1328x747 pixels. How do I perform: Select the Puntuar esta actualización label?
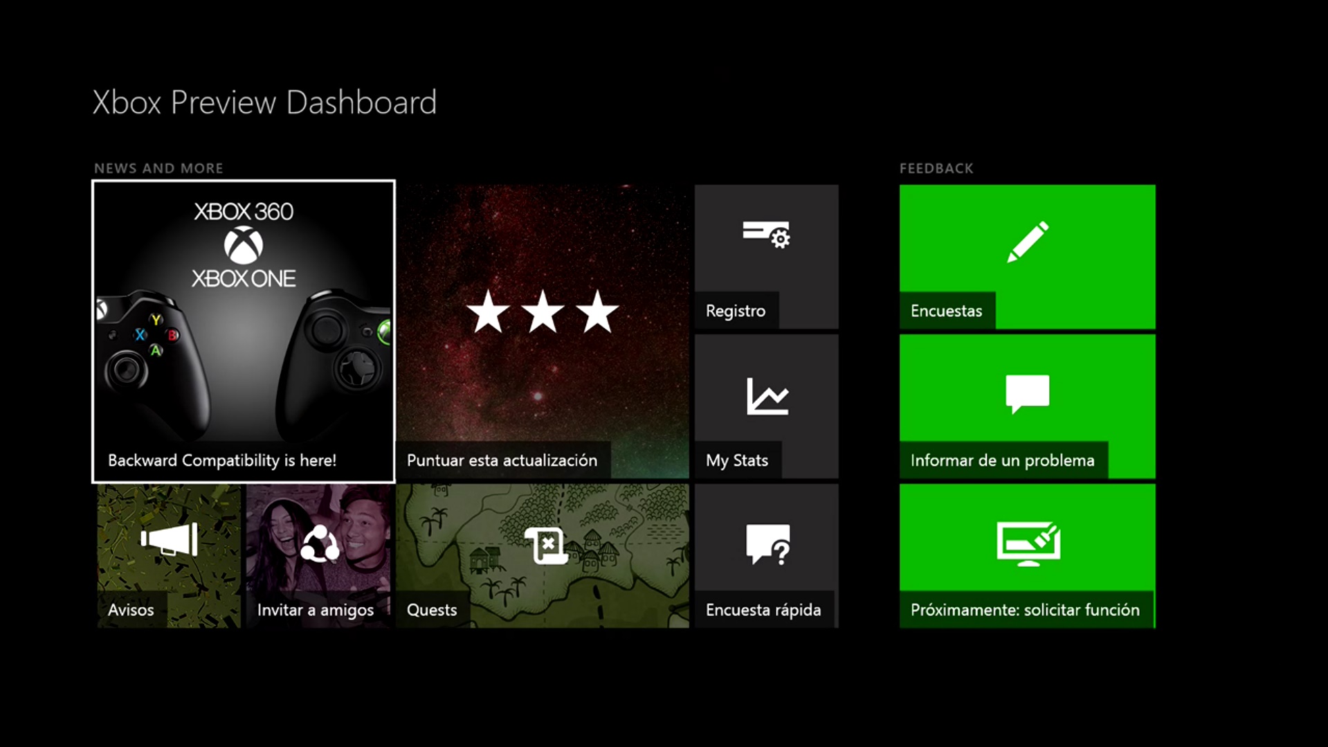pyautogui.click(x=502, y=460)
